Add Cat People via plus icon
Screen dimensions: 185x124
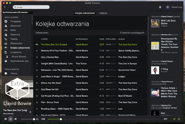[37, 96]
